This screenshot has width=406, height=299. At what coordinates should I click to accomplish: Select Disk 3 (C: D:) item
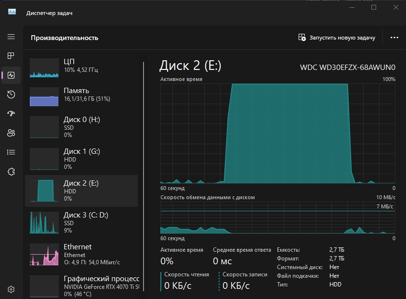81,222
